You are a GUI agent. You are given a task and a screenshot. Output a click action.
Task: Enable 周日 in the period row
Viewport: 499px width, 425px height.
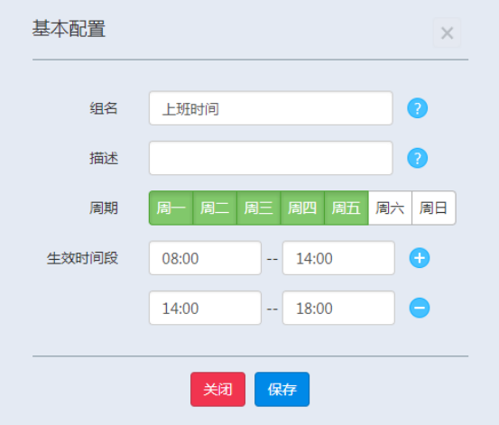point(434,208)
